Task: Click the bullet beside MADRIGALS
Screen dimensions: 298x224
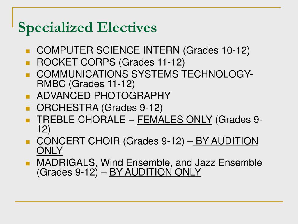Action: tap(28, 163)
